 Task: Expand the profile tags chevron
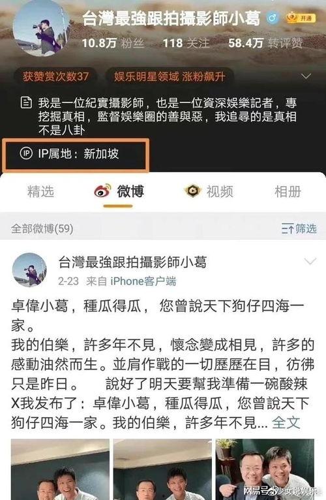[306, 76]
